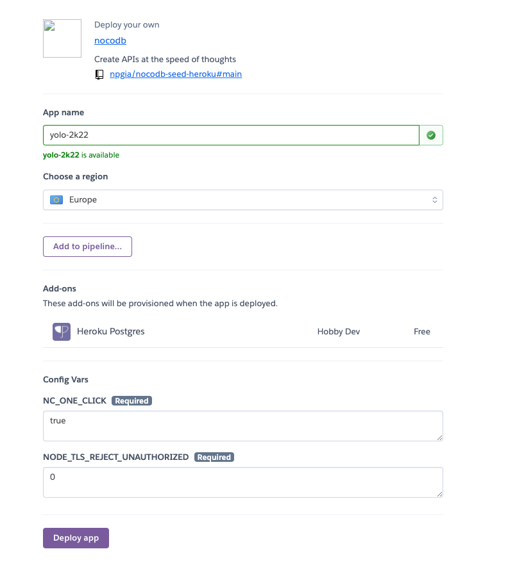Focus the App name input field

(231, 135)
